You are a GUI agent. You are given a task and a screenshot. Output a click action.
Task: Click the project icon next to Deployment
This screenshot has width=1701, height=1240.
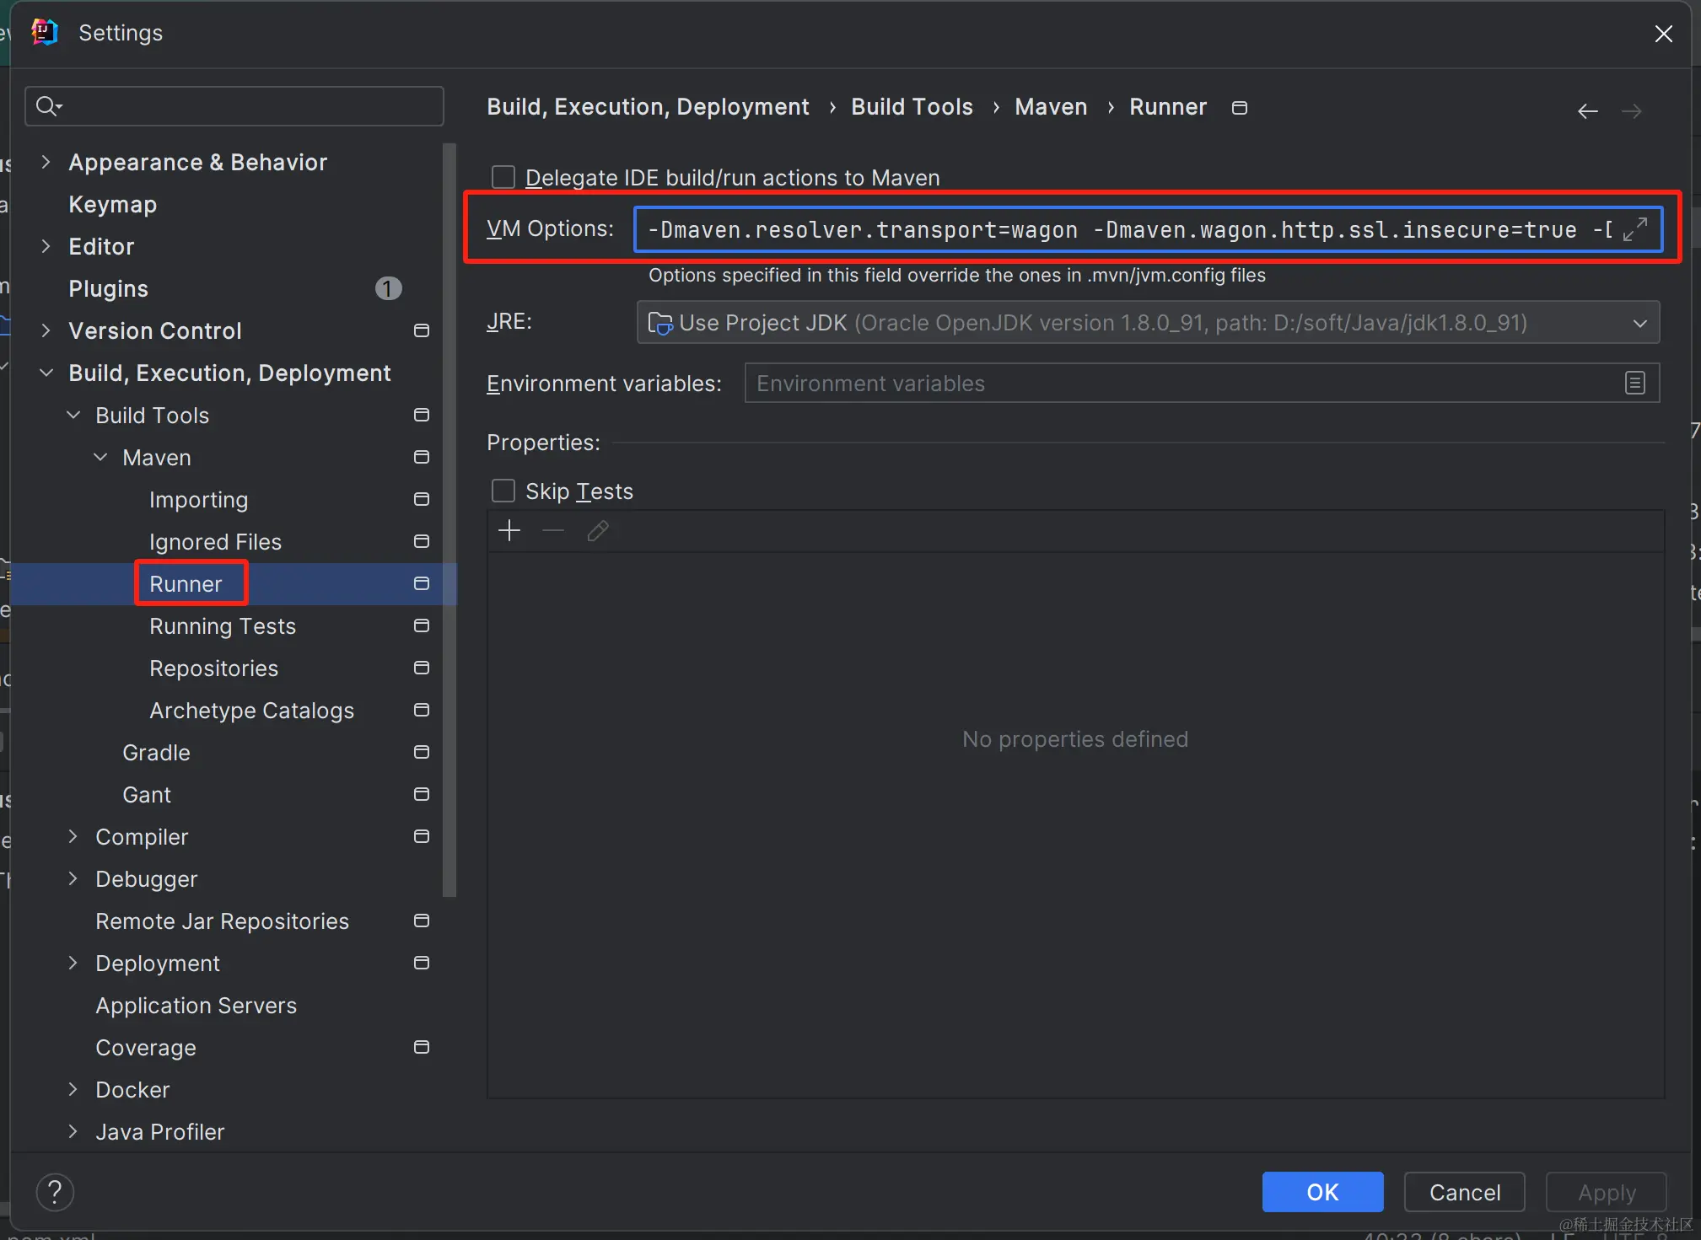[422, 963]
